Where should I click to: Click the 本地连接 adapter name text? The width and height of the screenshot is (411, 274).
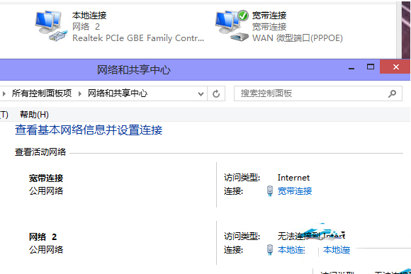click(x=89, y=16)
